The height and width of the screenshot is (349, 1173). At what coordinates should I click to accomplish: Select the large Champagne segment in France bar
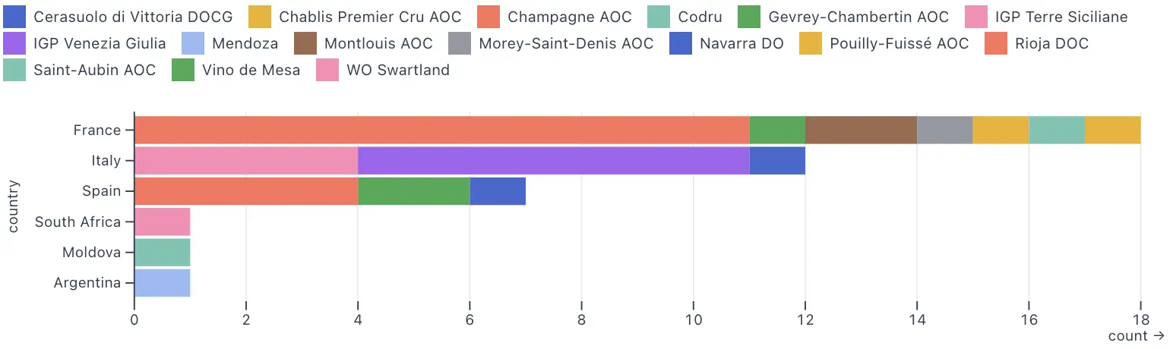pyautogui.click(x=441, y=130)
